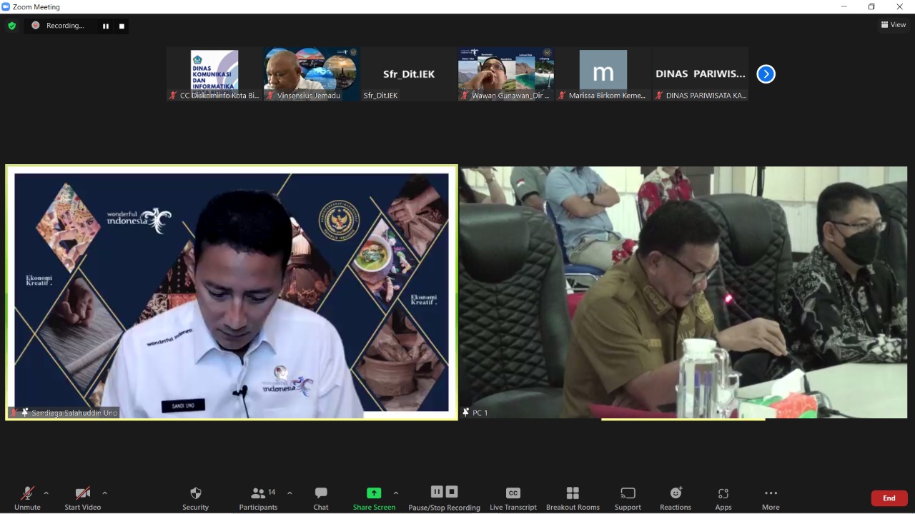Expand the Share Screen options arrow

coord(396,493)
